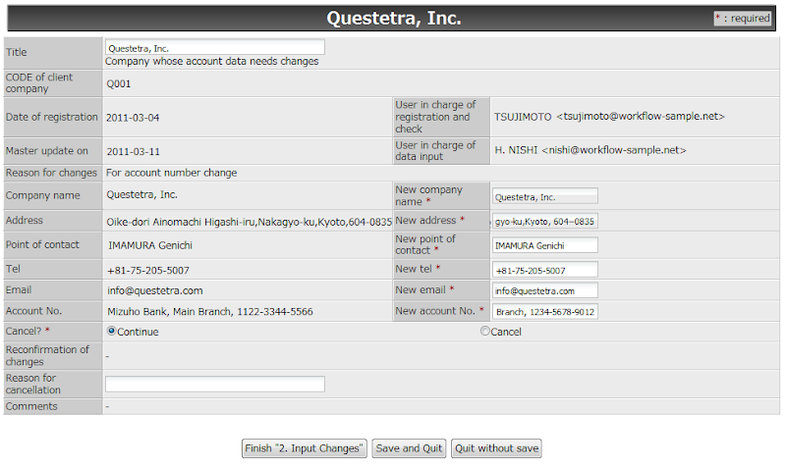Click "For account number change" text
Viewport: 786px width, 468px height.
coord(171,173)
